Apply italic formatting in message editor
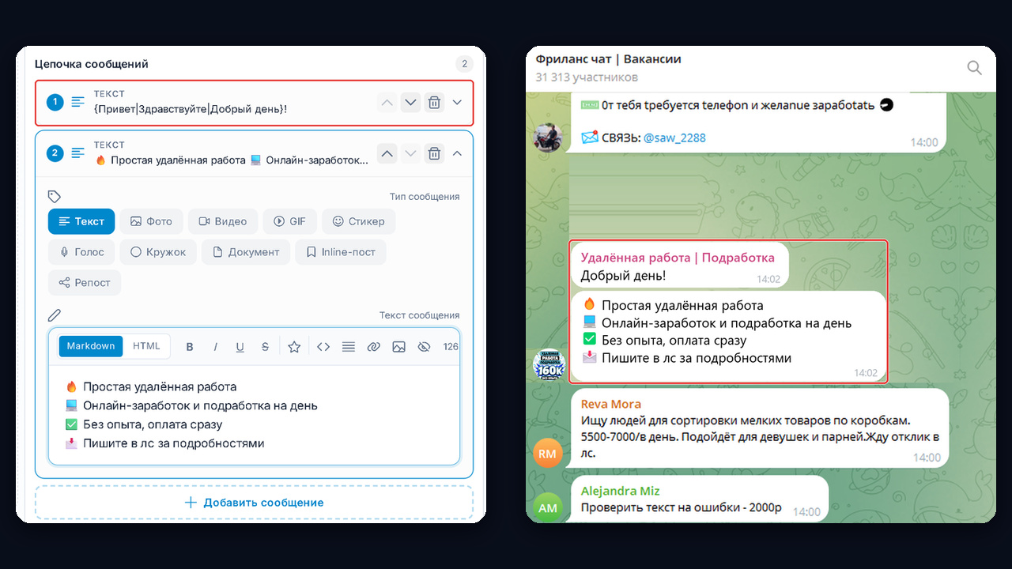The width and height of the screenshot is (1012, 569). (x=215, y=347)
